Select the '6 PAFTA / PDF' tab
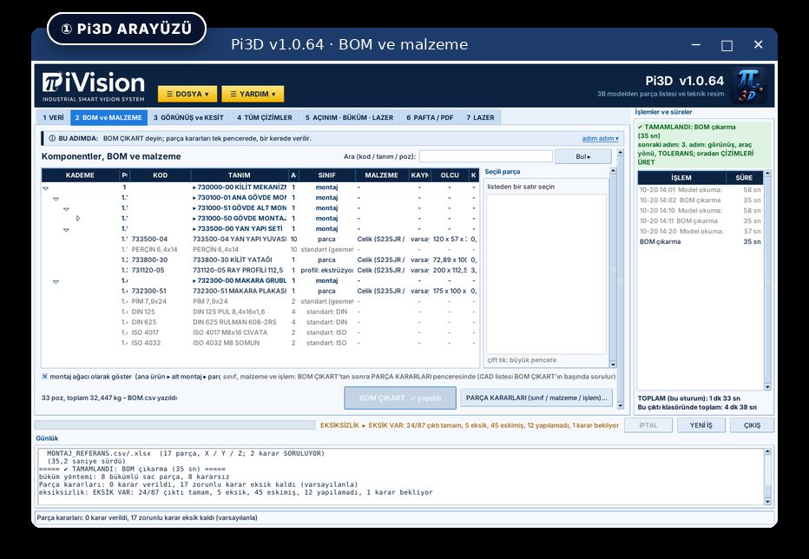This screenshot has width=809, height=559. [430, 118]
